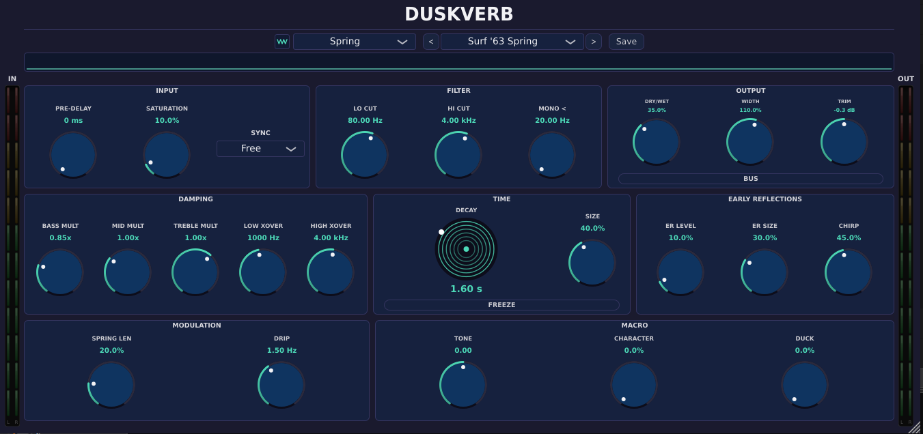Click the Bass Mult damping knob
923x434 pixels.
[x=60, y=272]
